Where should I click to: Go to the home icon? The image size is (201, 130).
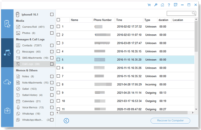162,5
